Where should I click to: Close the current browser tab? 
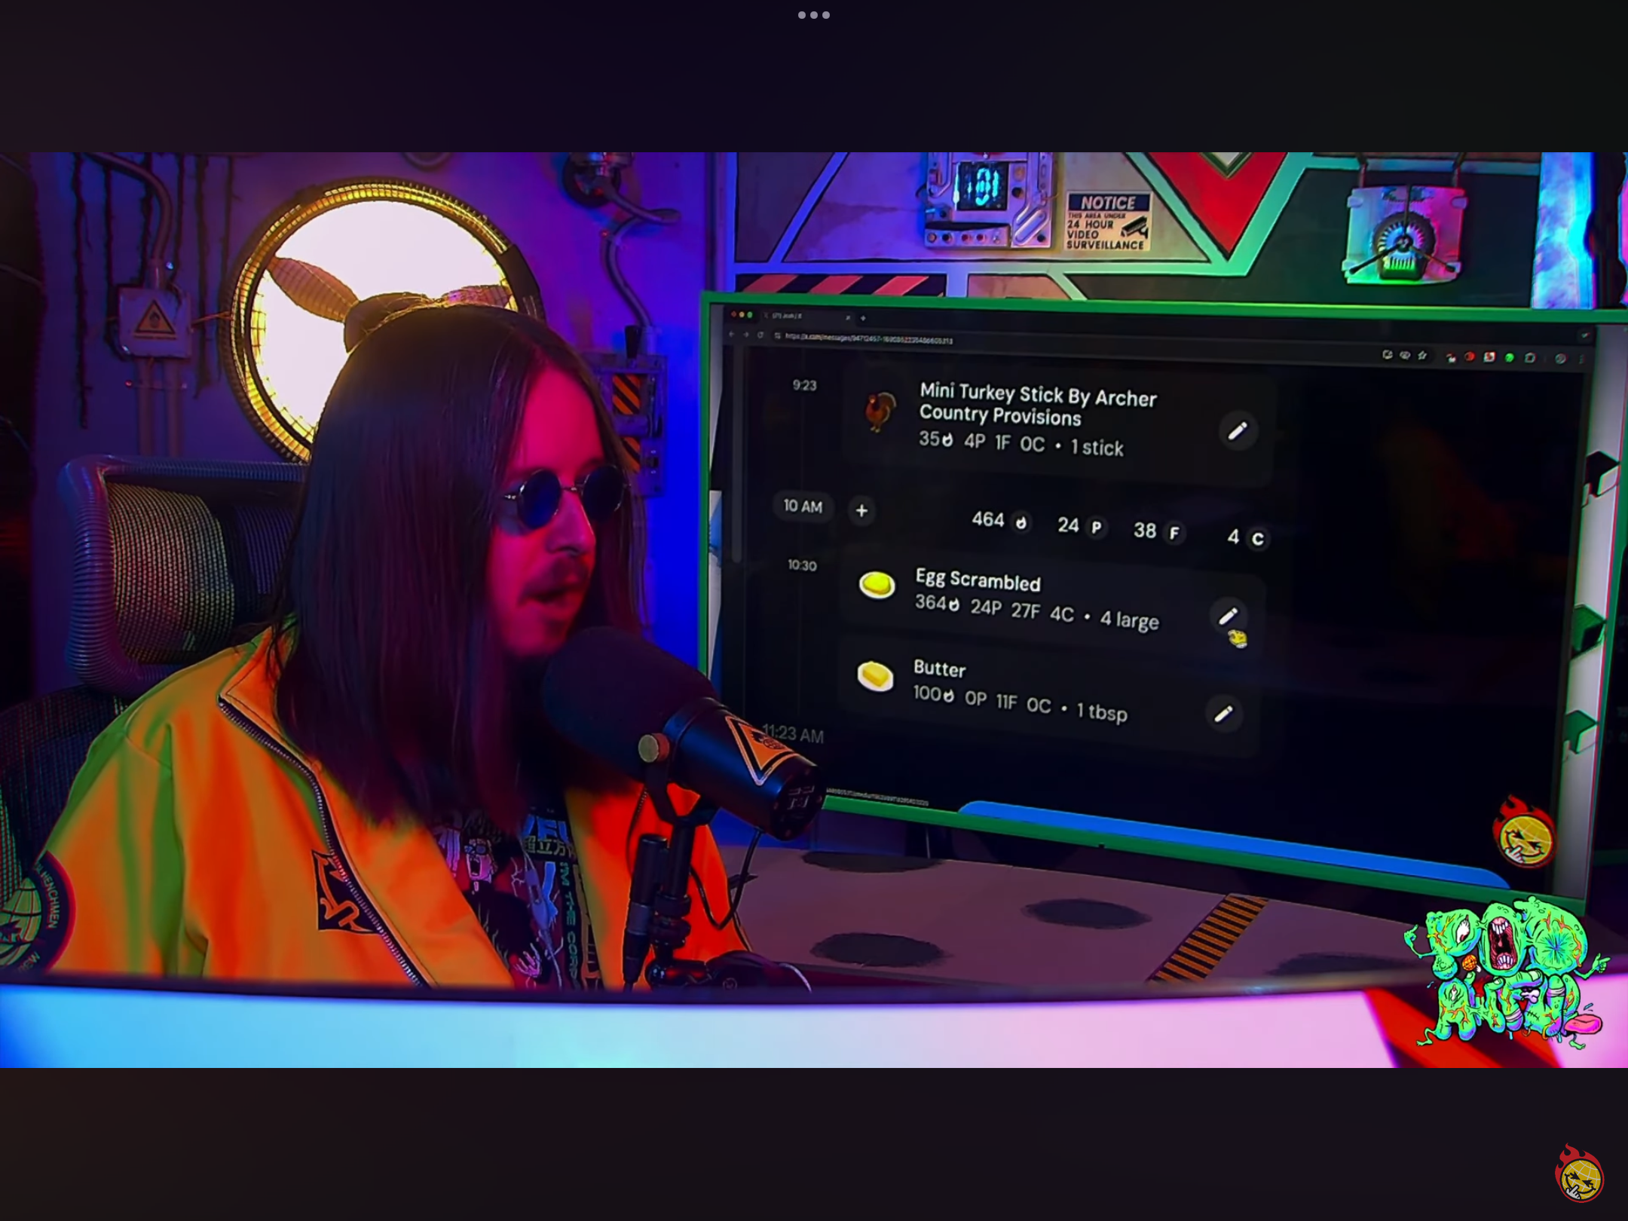click(x=848, y=317)
